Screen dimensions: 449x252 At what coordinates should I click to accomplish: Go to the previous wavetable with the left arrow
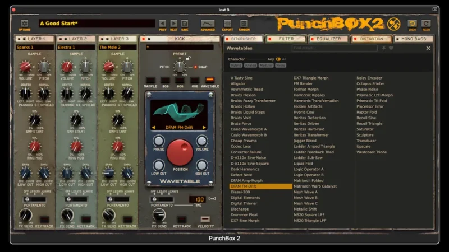pyautogui.click(x=153, y=128)
